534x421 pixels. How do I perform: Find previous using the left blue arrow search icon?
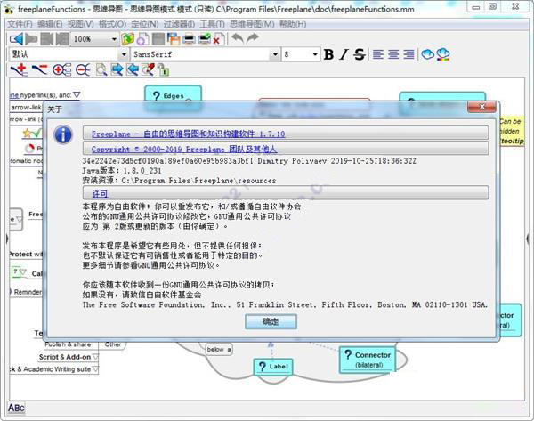click(x=133, y=69)
